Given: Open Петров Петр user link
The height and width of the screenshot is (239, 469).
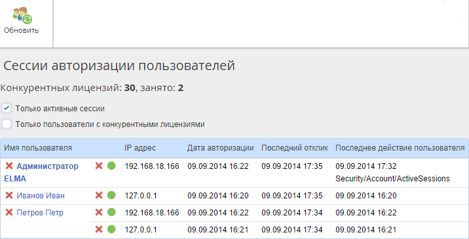Looking at the screenshot, I should tap(40, 213).
